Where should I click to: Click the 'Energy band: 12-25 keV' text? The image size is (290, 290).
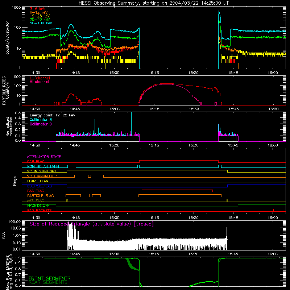(53, 115)
